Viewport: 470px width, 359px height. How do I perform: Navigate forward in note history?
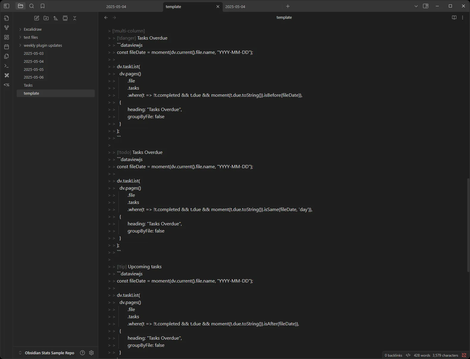[x=114, y=18]
